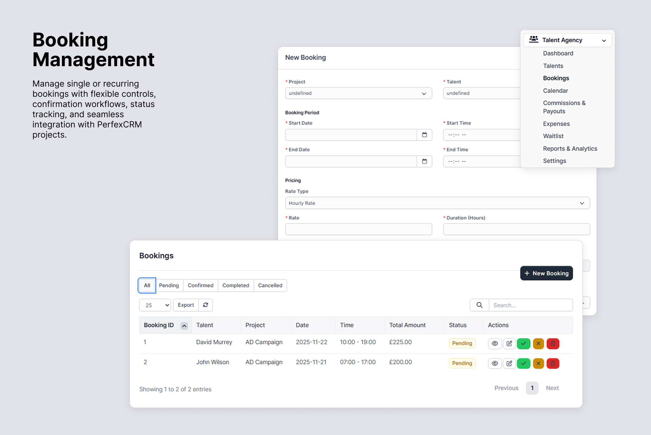Screen dimensions: 651x435
Task: Focus the Search bookings field
Action: point(531,305)
